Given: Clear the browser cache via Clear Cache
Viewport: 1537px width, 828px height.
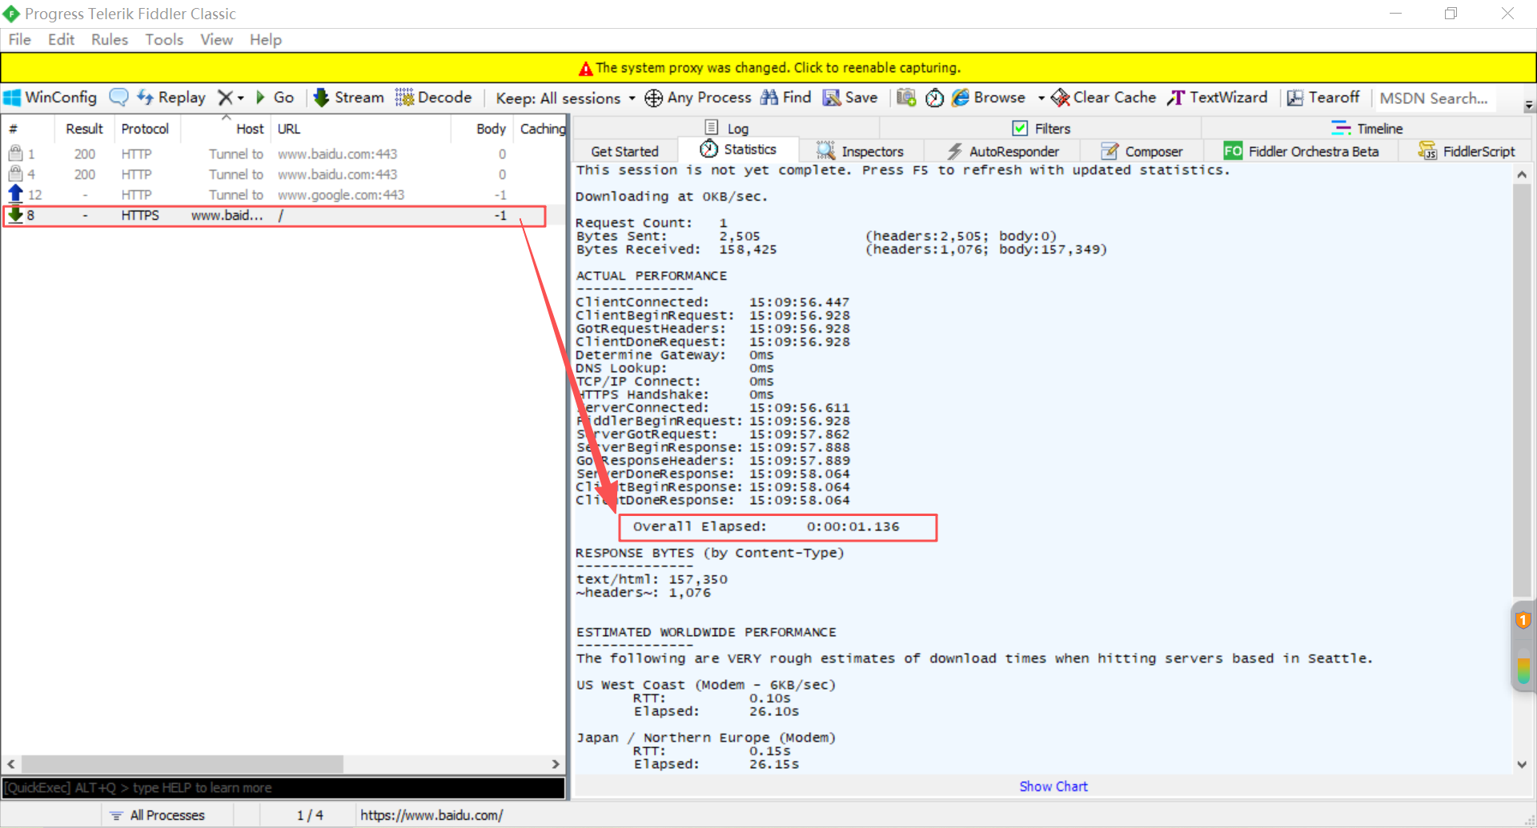Looking at the screenshot, I should (1103, 98).
